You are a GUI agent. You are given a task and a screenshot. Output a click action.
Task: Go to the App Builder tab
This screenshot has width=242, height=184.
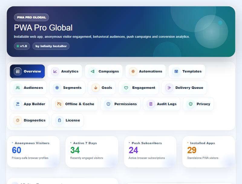tap(29, 104)
